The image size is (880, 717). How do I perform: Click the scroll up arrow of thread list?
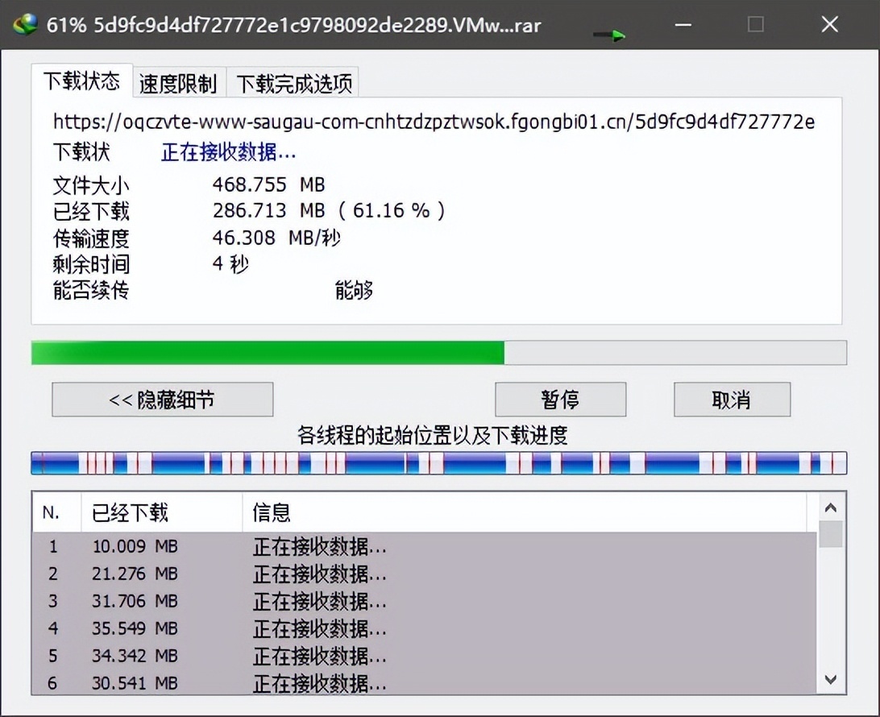tap(831, 508)
